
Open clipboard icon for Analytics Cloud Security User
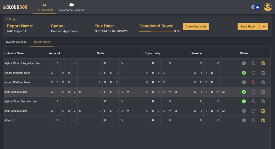(263, 101)
